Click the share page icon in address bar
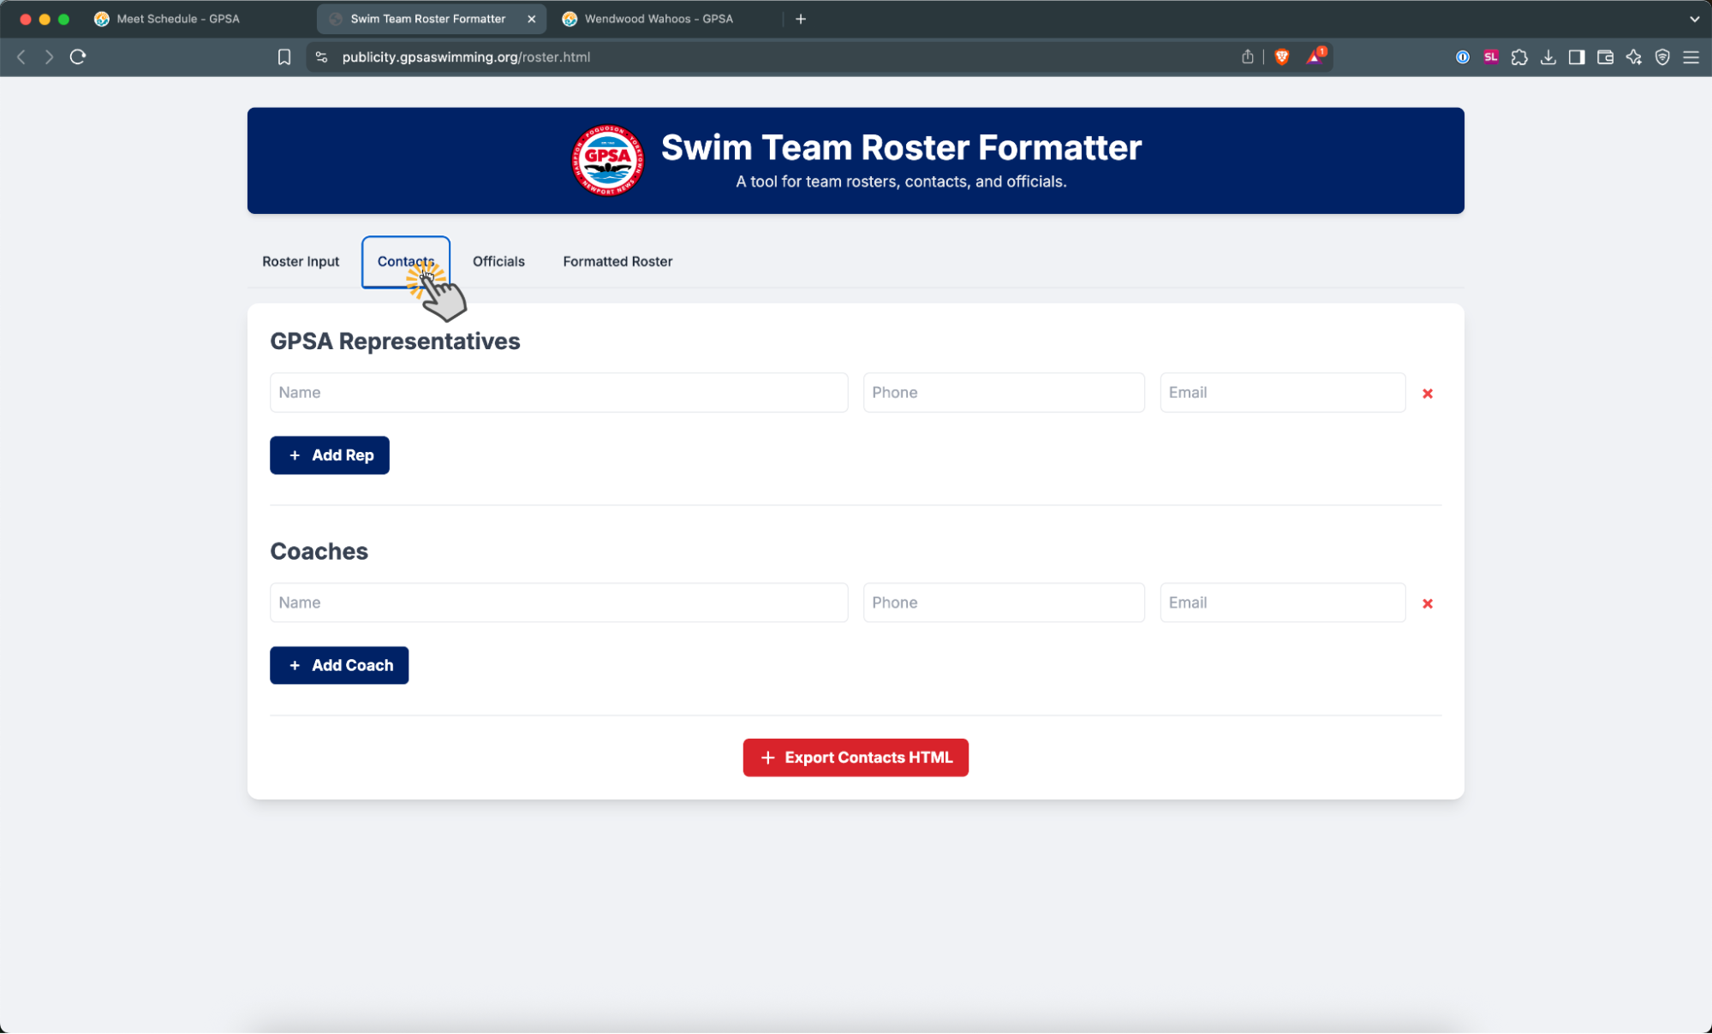Image resolution: width=1712 pixels, height=1034 pixels. (1247, 57)
